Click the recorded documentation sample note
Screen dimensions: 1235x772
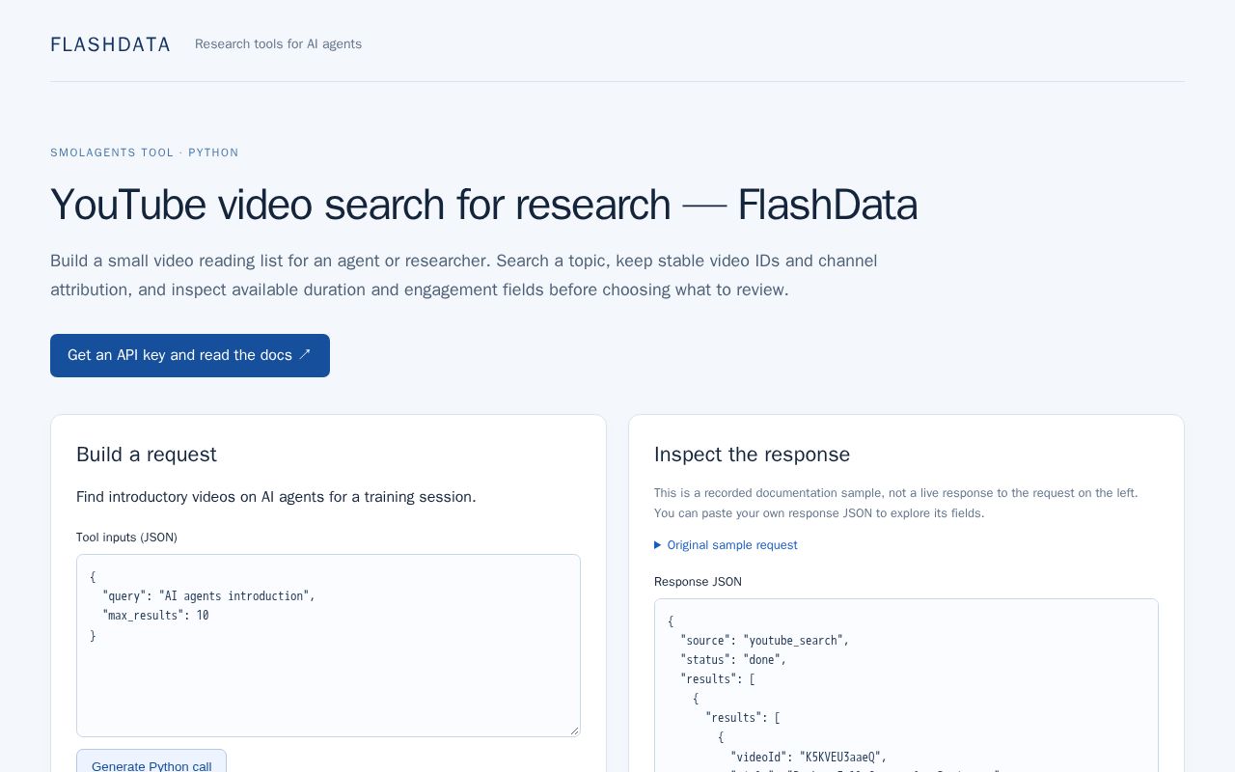click(x=895, y=503)
